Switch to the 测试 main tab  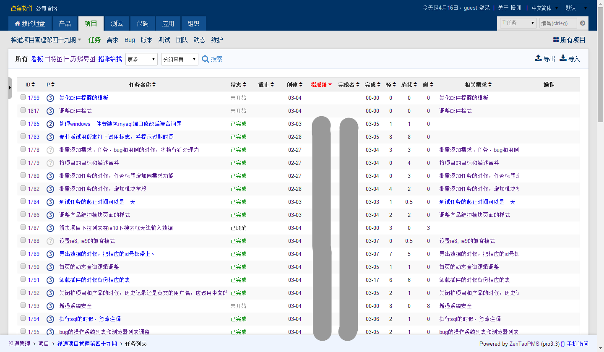tap(117, 23)
